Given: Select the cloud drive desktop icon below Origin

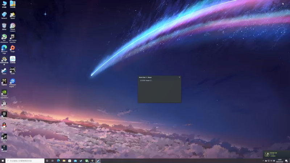Looking at the screenshot, I should tap(13, 60).
